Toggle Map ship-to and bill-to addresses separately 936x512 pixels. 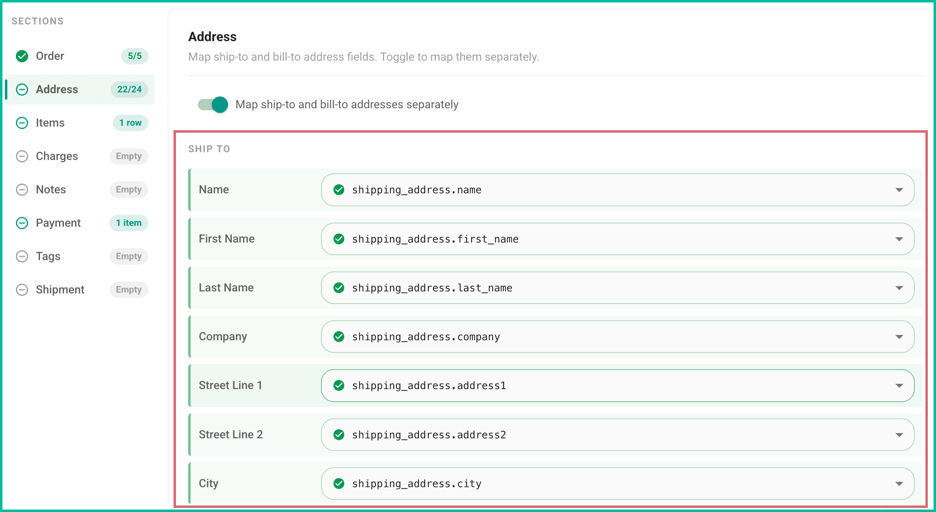(213, 105)
